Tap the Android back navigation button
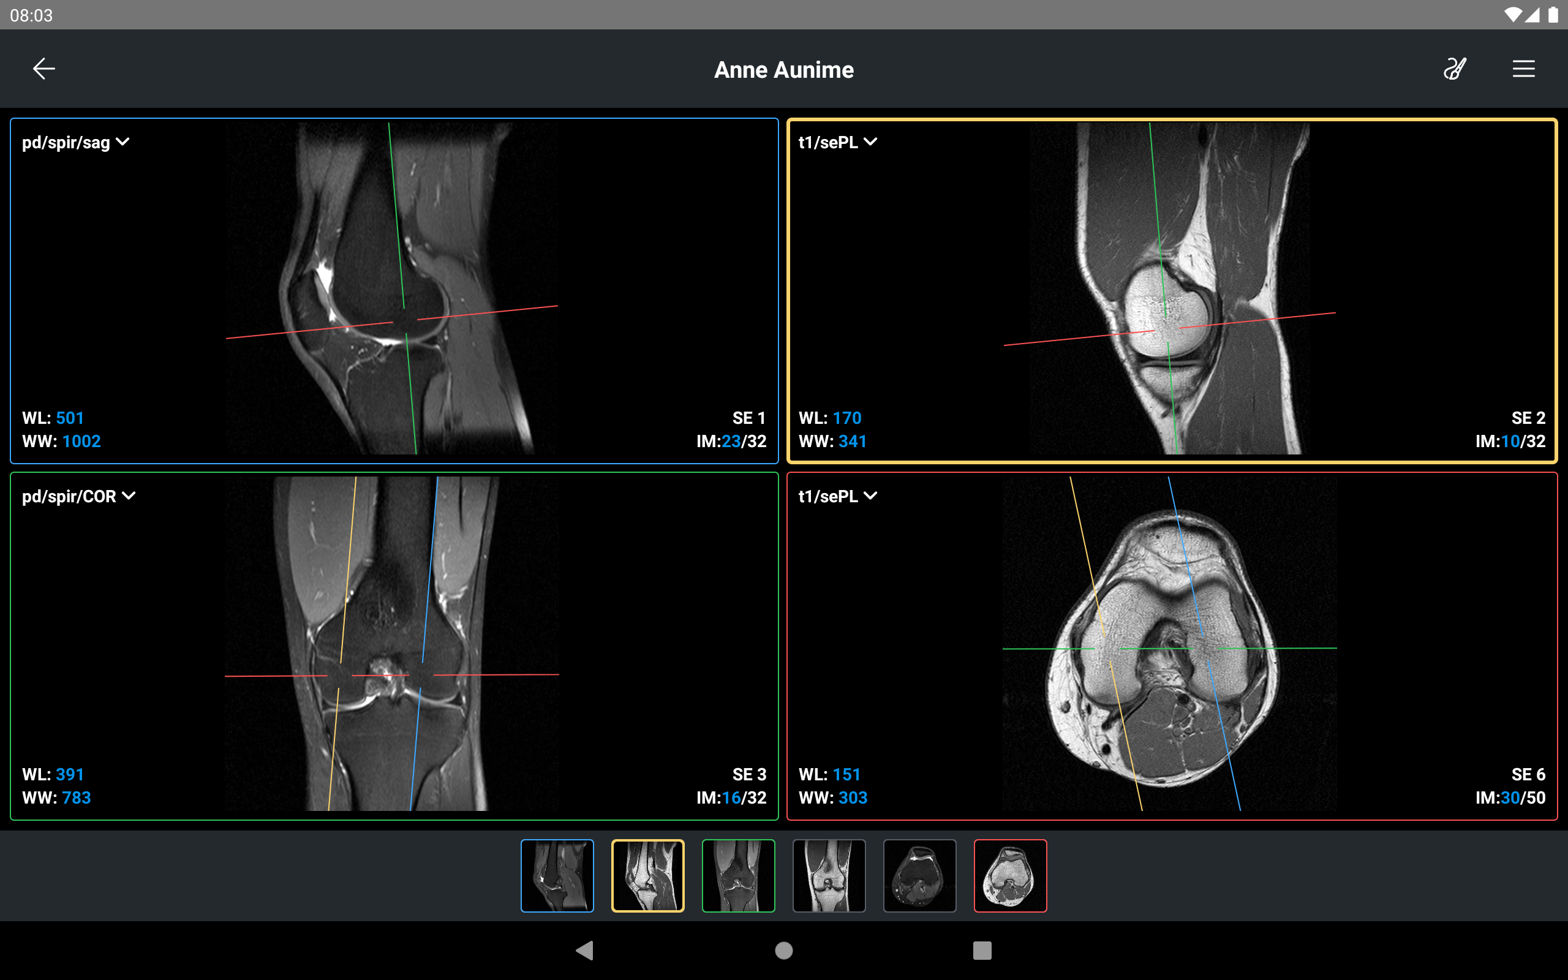Viewport: 1568px width, 980px height. point(584,950)
